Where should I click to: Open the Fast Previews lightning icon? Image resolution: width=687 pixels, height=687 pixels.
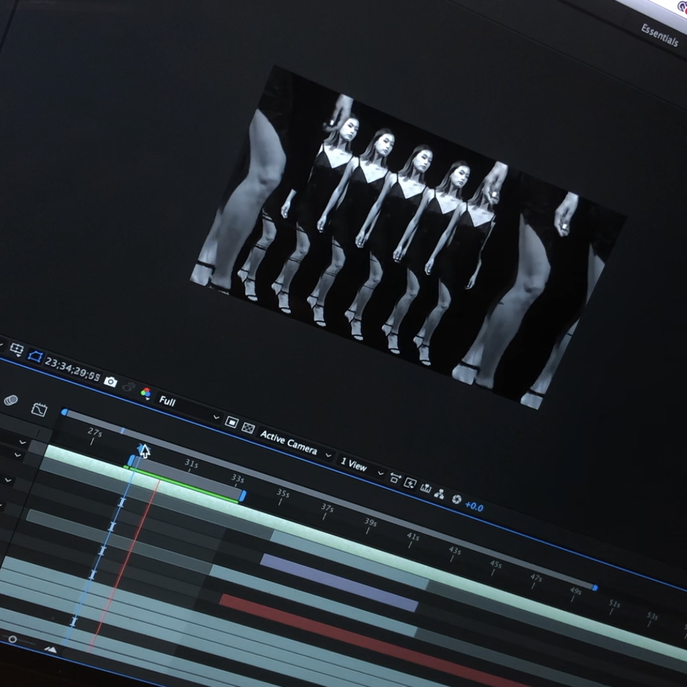410,483
